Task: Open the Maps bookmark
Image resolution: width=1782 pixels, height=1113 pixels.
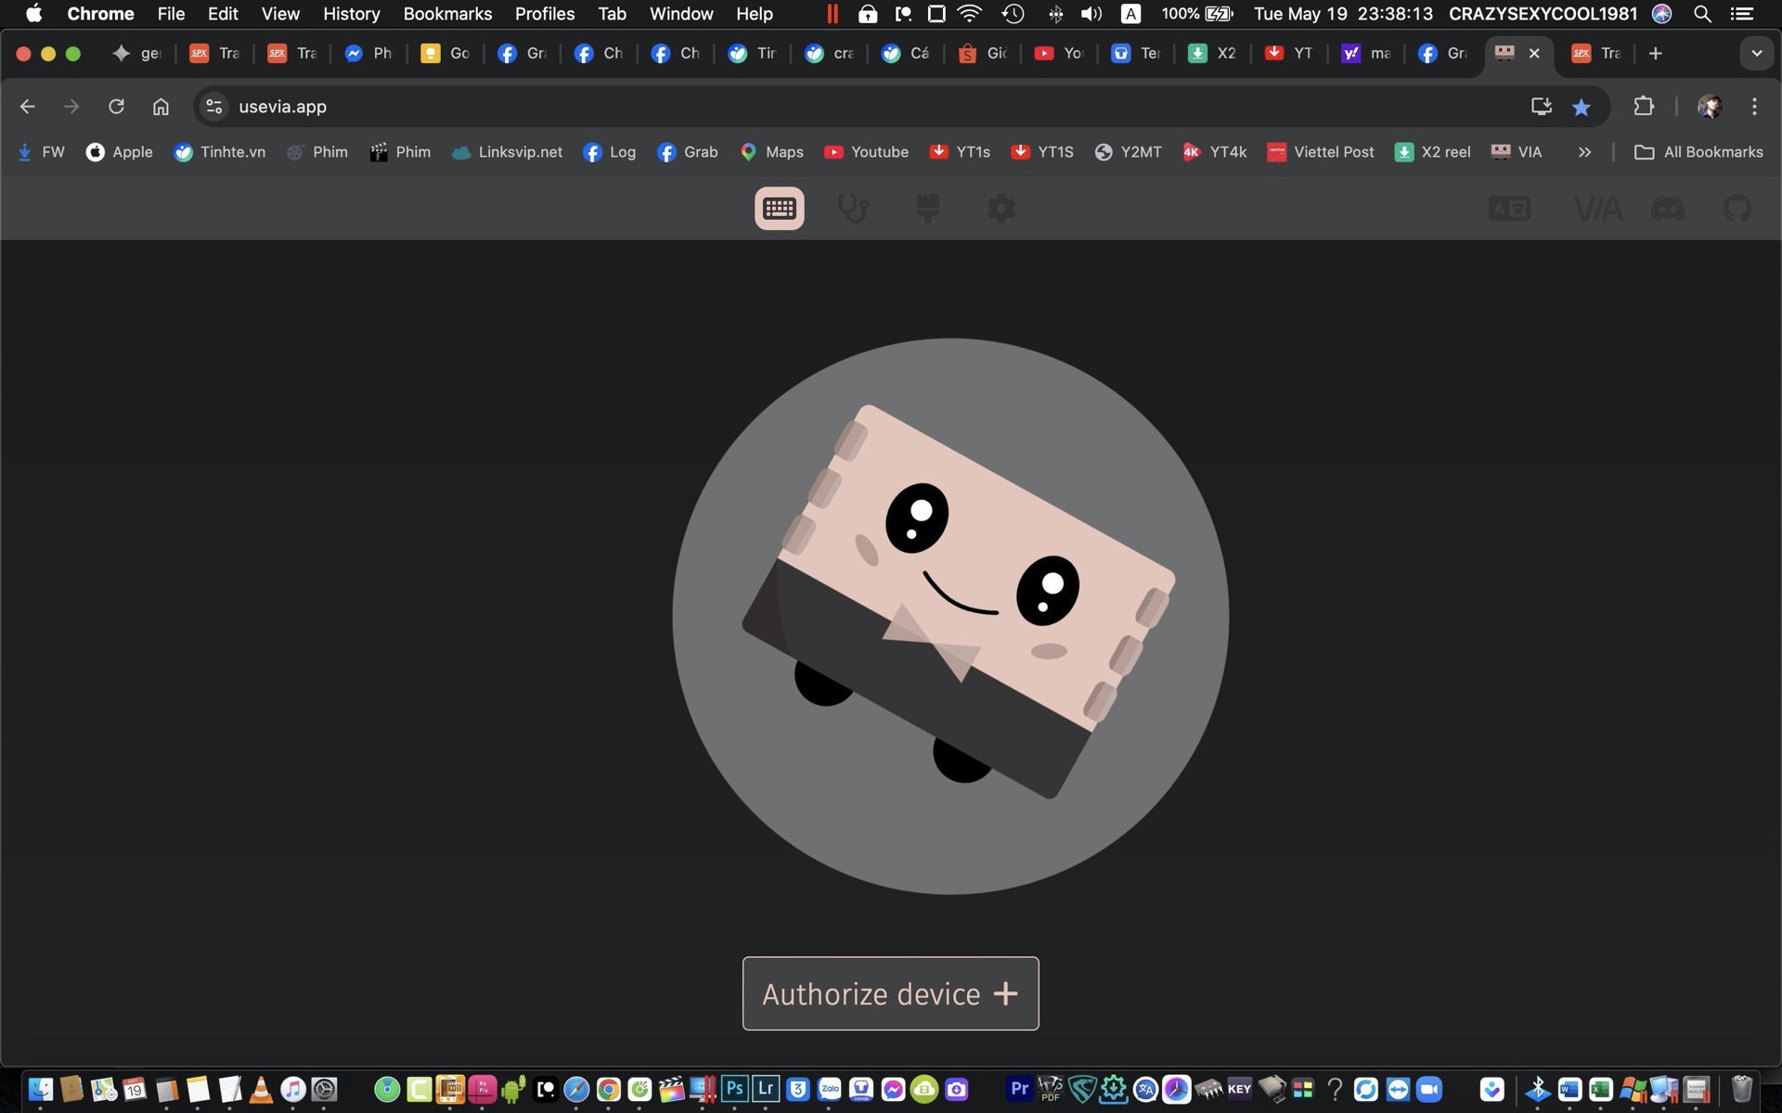Action: pos(771,152)
